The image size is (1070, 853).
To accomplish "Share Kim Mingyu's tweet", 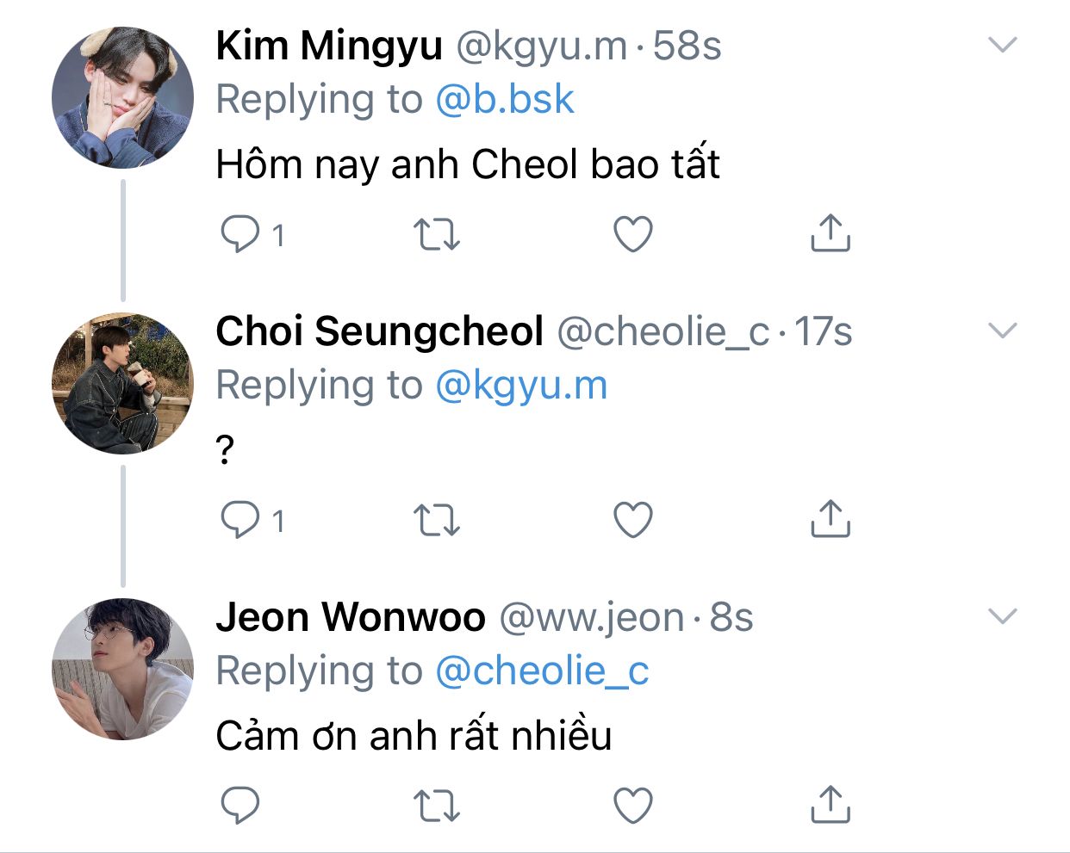I will coord(830,234).
